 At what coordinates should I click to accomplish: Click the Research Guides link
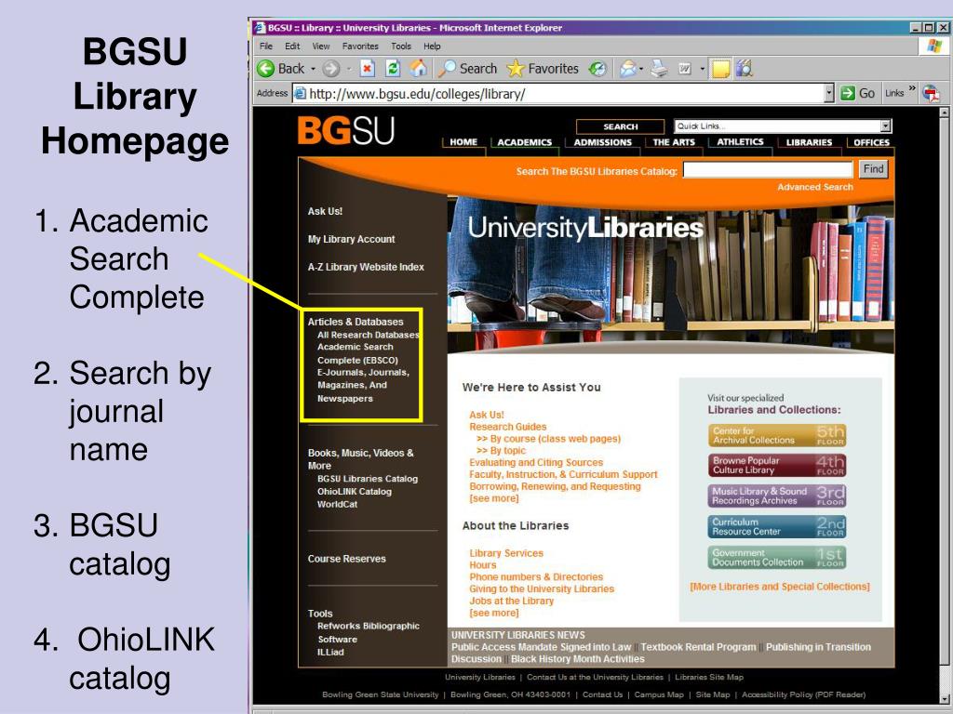[x=507, y=427]
